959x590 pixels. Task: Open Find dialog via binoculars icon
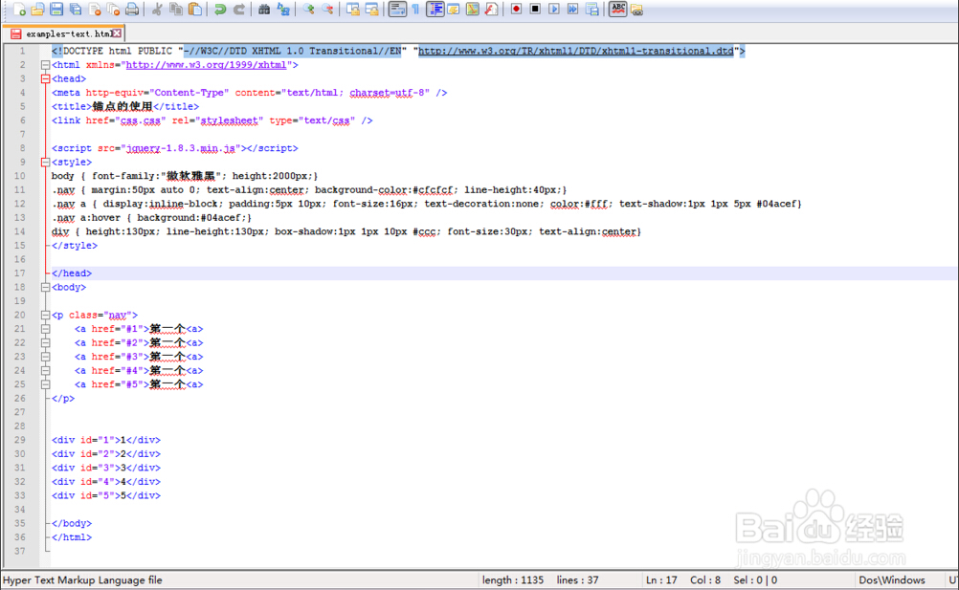point(264,10)
